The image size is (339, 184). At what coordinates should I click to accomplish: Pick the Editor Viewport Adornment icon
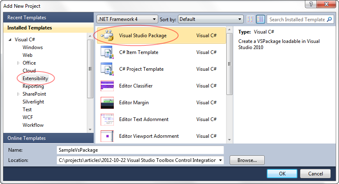pos(107,136)
